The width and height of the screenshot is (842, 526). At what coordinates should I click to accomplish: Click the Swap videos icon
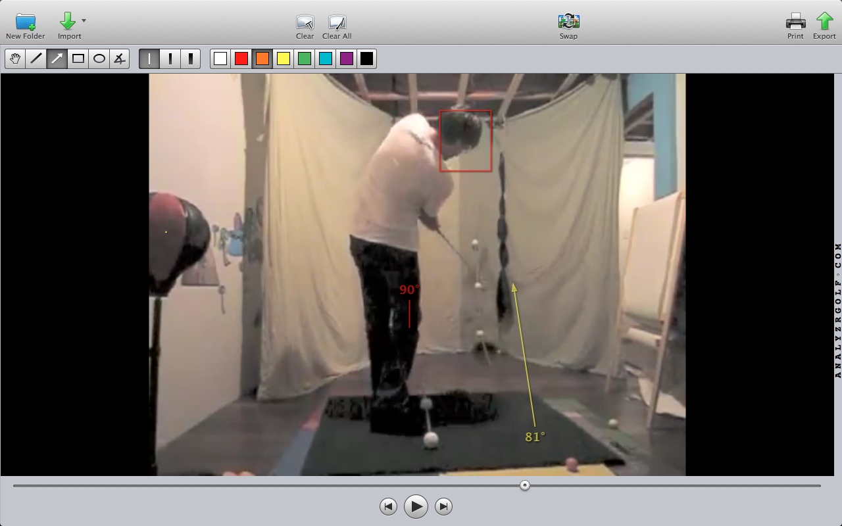(568, 22)
